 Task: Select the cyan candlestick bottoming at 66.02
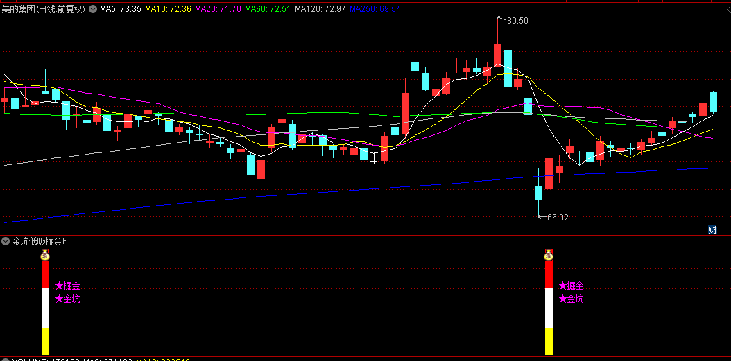coord(538,193)
